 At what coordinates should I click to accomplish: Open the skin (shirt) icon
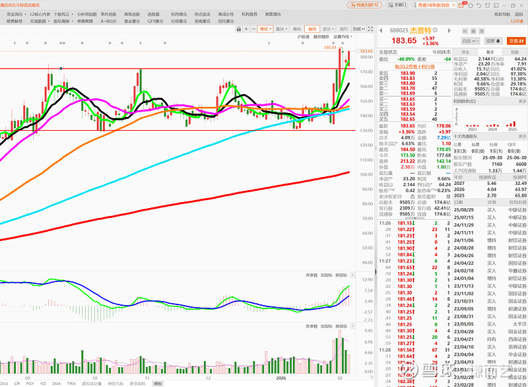(x=487, y=5)
